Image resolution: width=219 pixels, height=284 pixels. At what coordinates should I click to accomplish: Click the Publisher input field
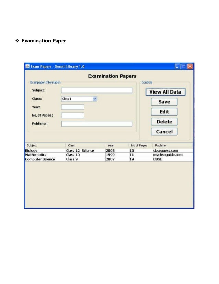tap(97, 124)
